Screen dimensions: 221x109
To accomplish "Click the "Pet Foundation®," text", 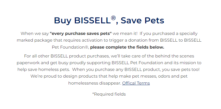I will pos(71,47).
